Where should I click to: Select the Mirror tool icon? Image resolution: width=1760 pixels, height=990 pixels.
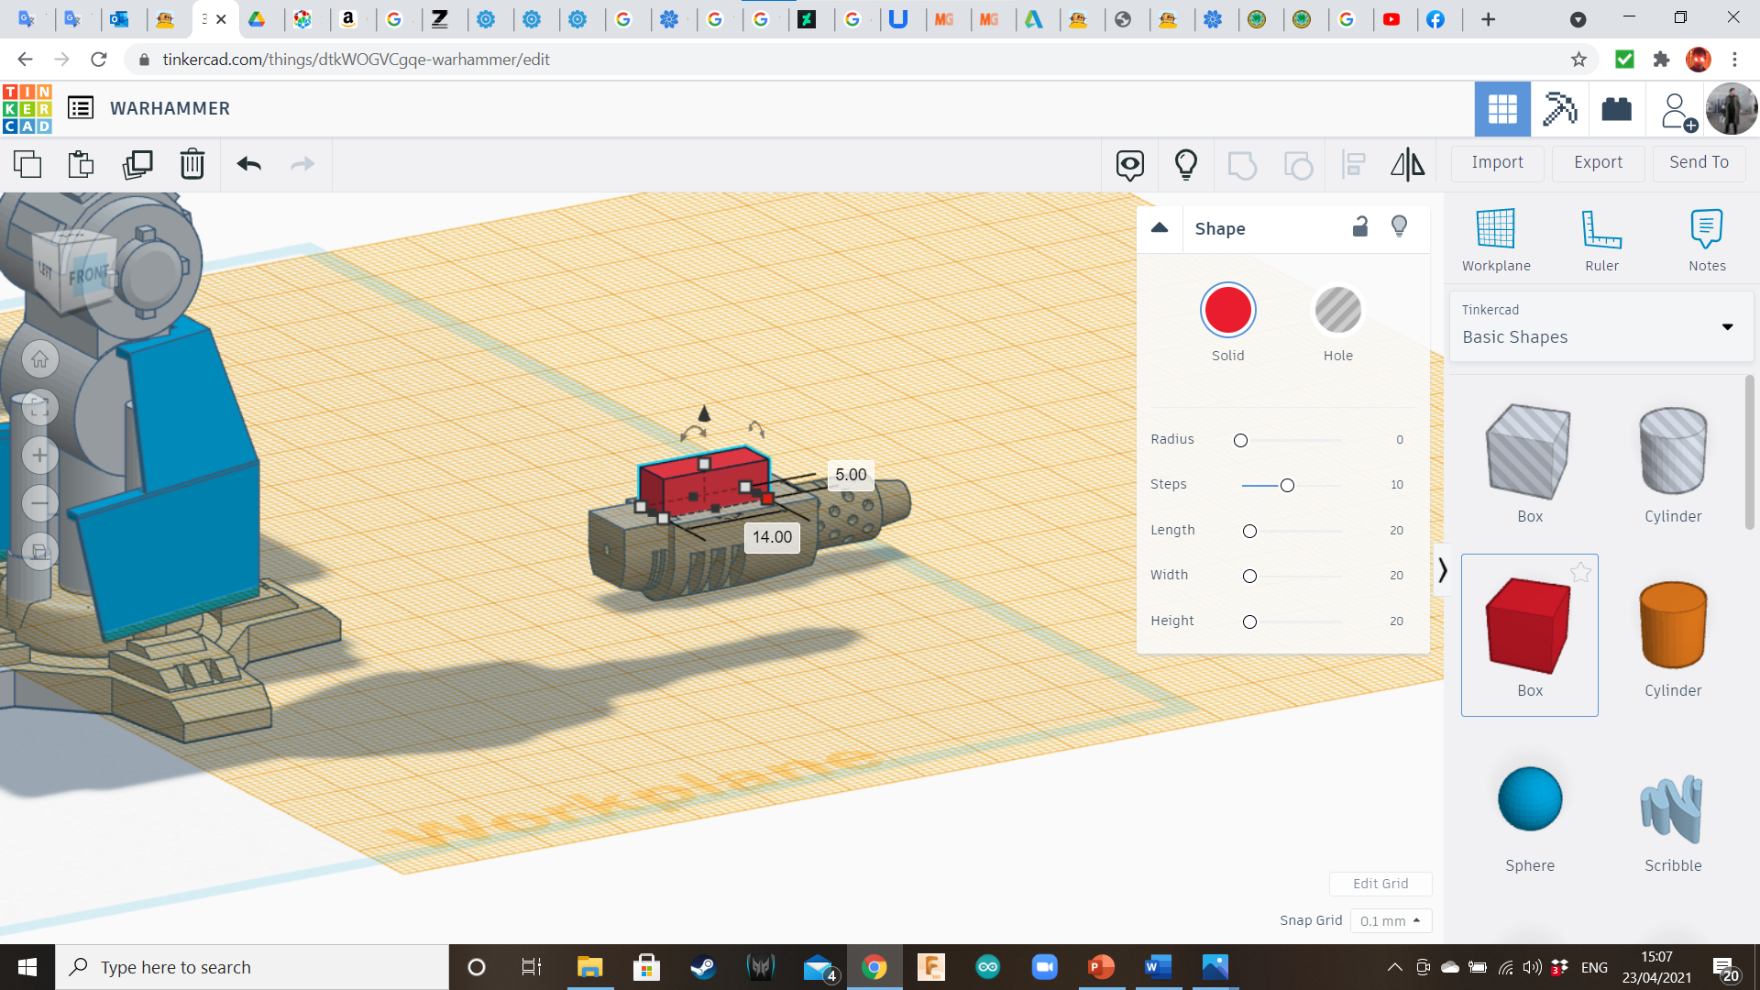[x=1407, y=164]
